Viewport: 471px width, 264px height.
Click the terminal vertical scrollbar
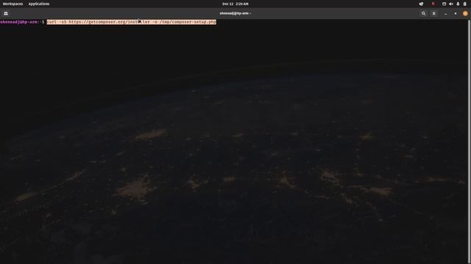tap(469, 142)
